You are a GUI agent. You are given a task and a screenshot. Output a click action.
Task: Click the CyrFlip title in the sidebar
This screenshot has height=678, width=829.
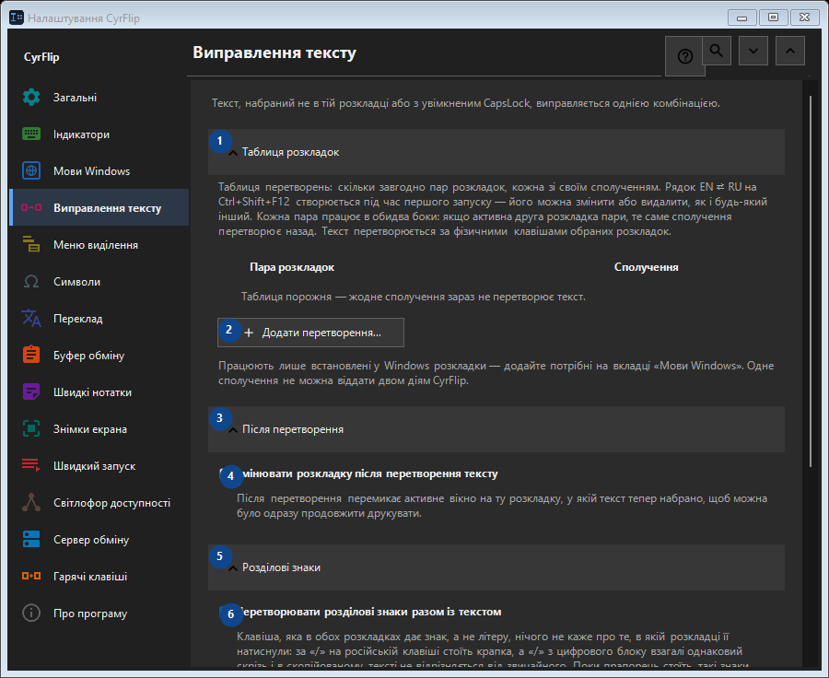41,57
